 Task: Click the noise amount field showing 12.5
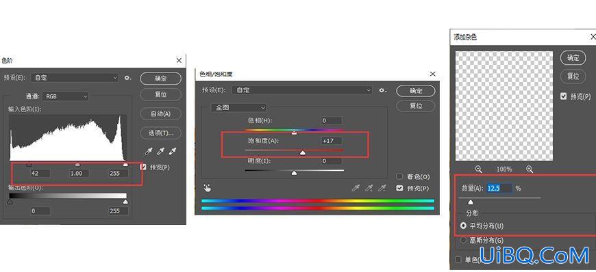(x=499, y=188)
